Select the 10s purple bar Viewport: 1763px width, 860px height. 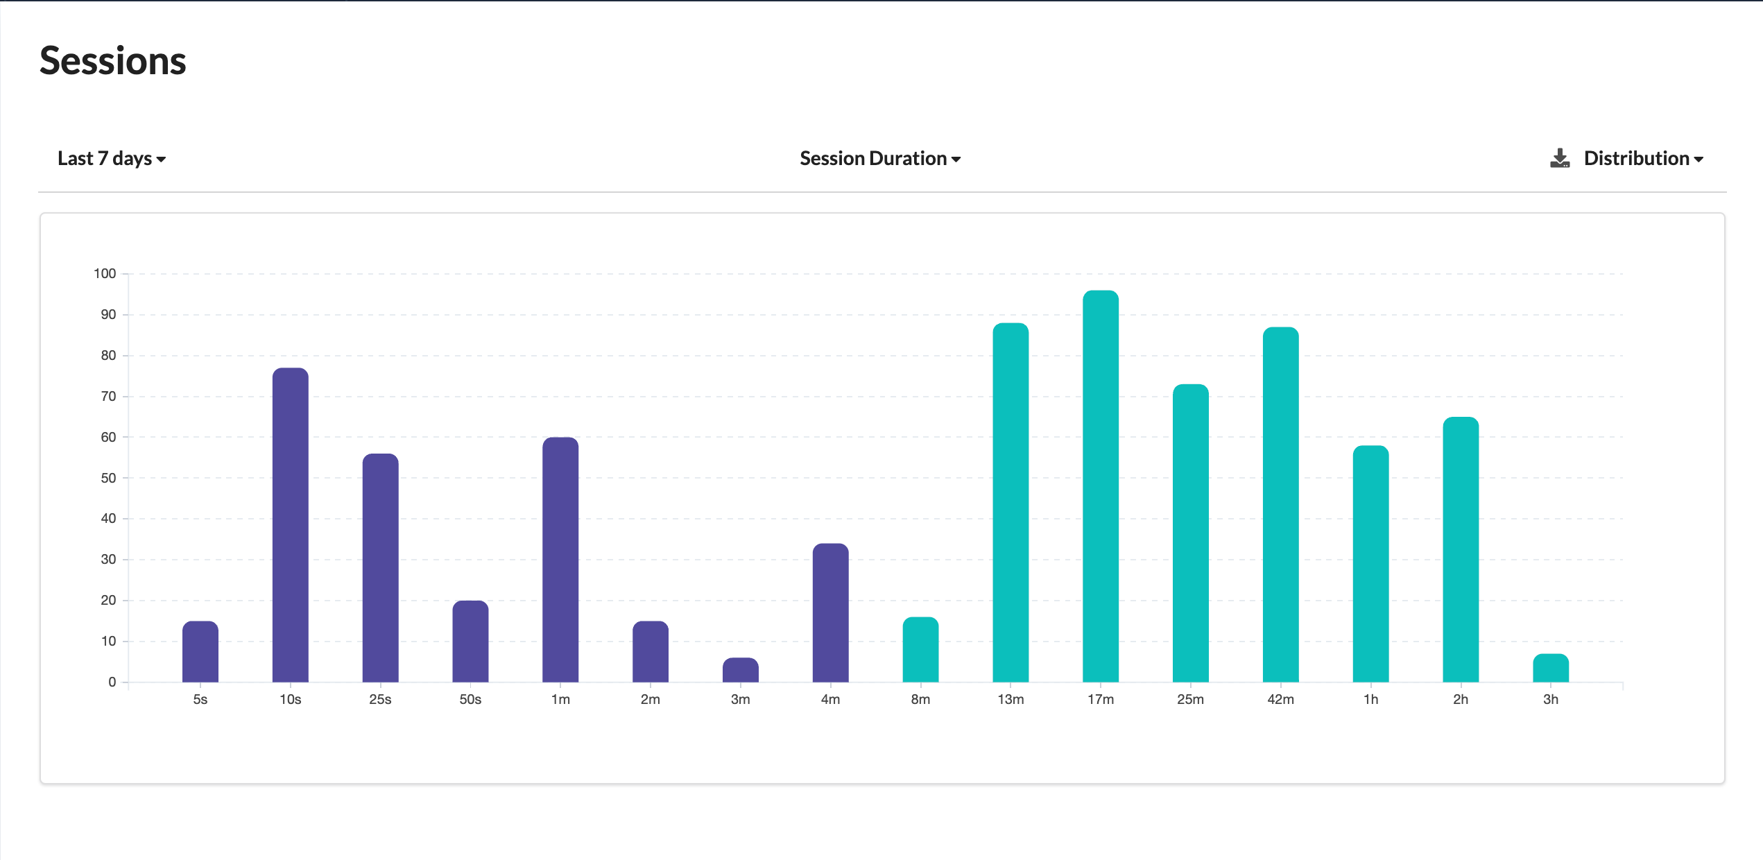click(291, 525)
